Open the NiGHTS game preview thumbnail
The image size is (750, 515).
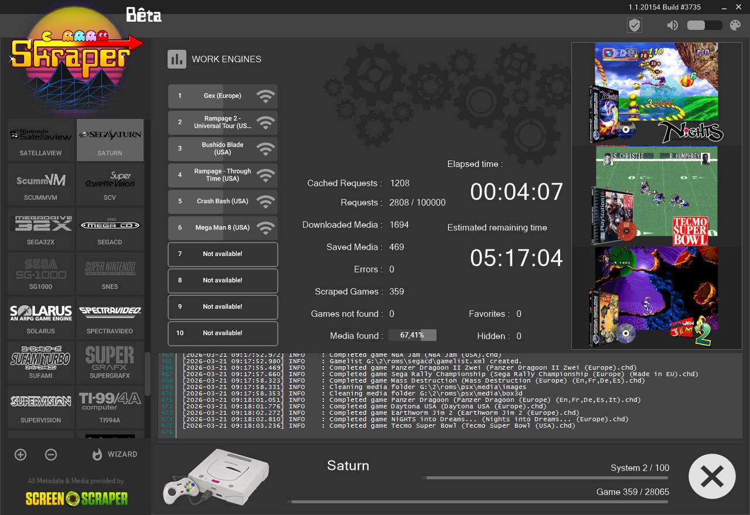(655, 94)
